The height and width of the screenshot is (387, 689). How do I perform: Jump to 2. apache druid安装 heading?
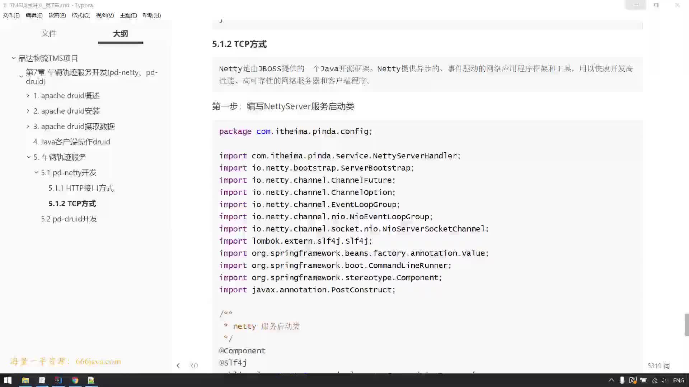tap(66, 111)
